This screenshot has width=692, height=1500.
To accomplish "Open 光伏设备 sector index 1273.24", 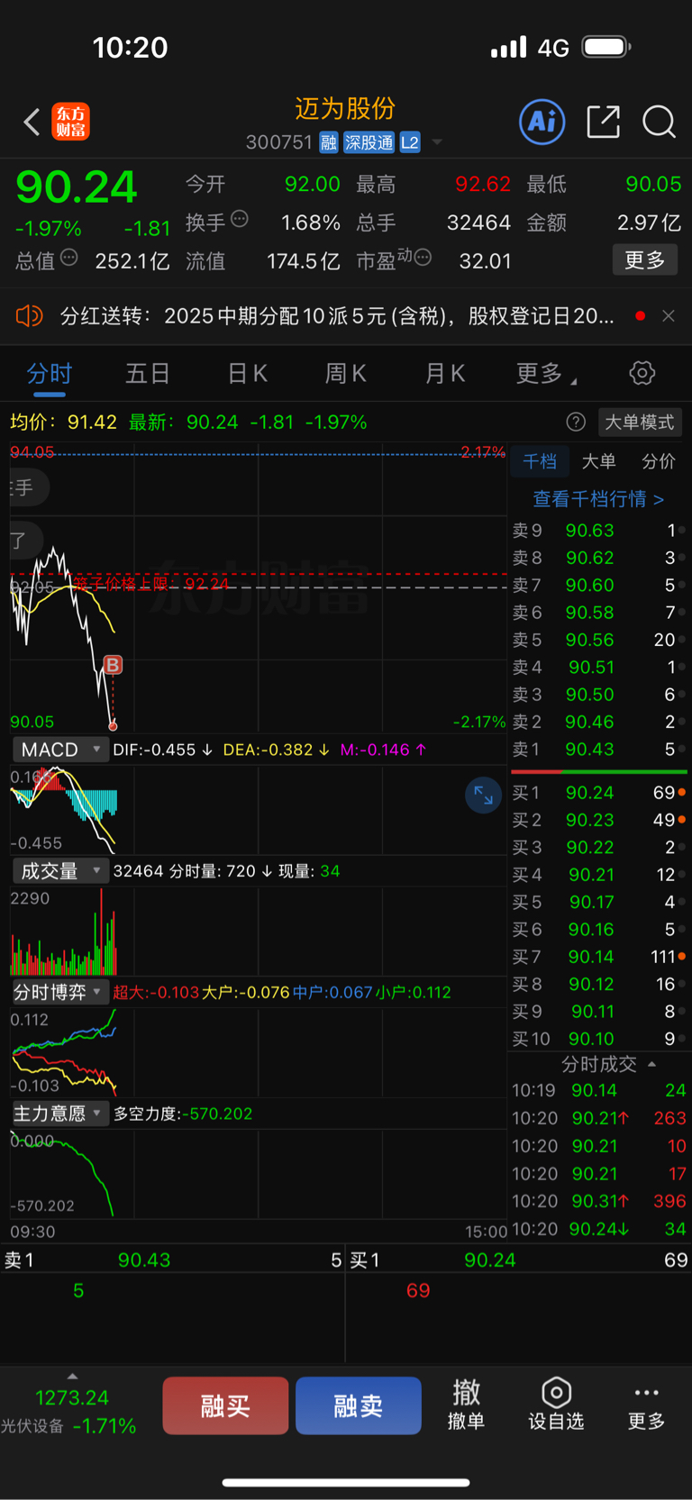I will point(69,1412).
